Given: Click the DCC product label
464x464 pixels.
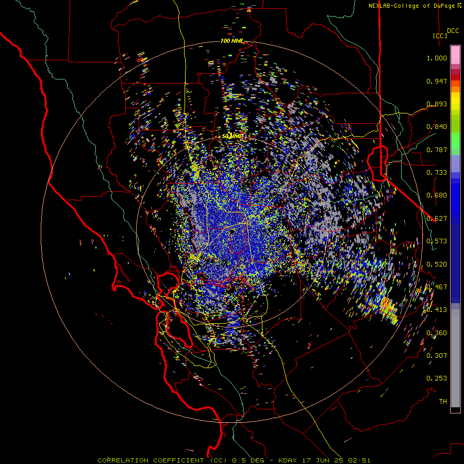Looking at the screenshot, I should (453, 31).
